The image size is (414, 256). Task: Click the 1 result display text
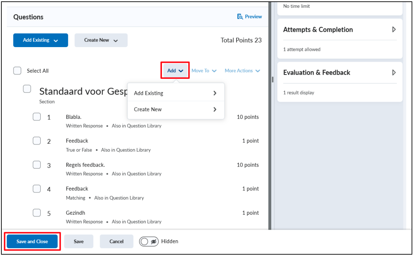299,93
